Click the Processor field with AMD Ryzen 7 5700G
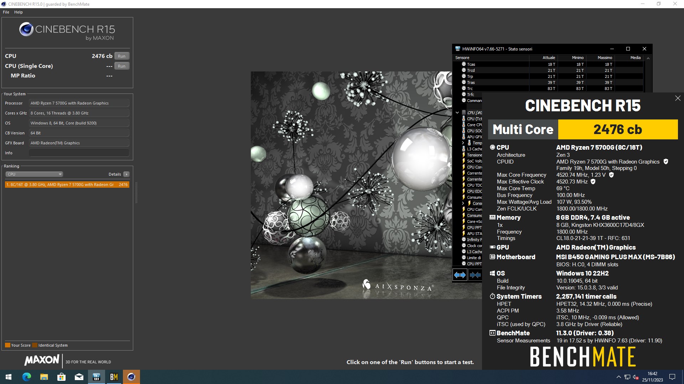Image resolution: width=684 pixels, height=384 pixels. pos(79,103)
